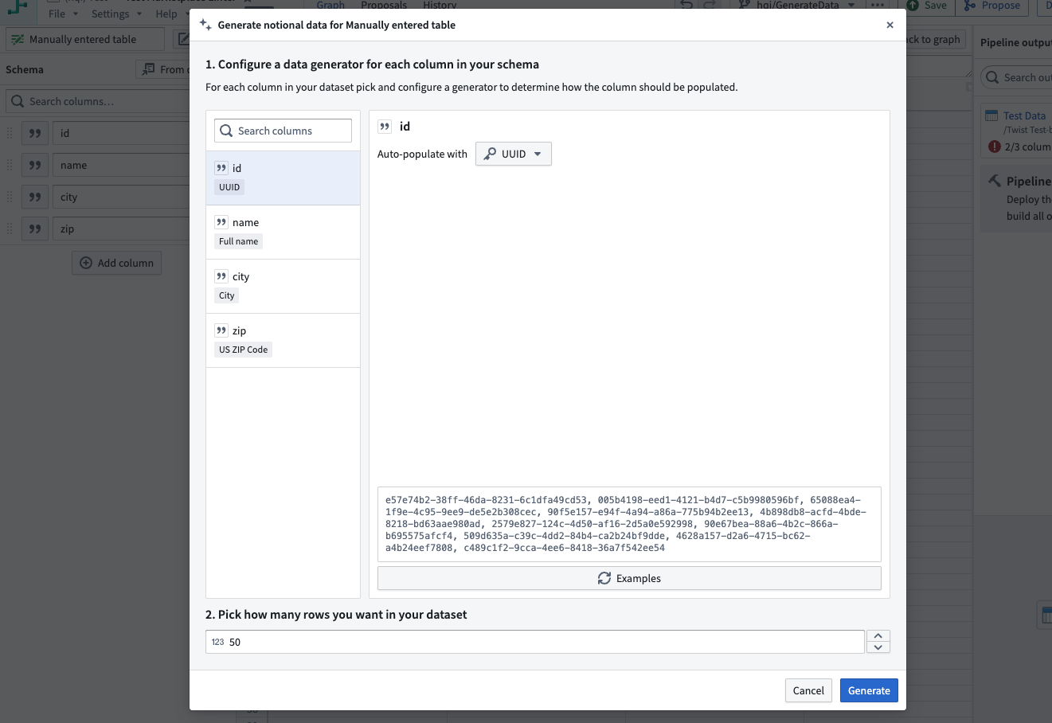The image size is (1052, 723).
Task: Click the sparkle icon in dialog title
Action: click(205, 25)
